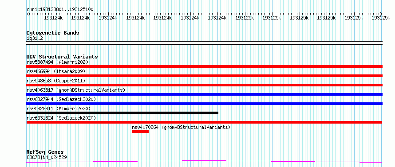
Task: Select the red bar under nsv6331624
Action: click(x=205, y=122)
